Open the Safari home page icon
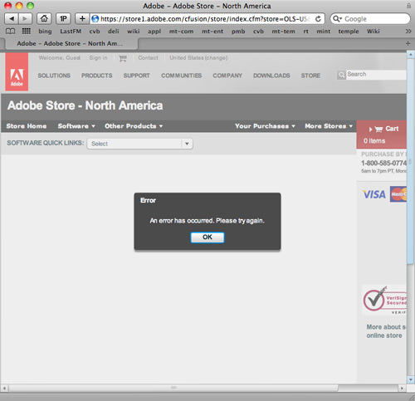This screenshot has height=401, width=415. [x=44, y=18]
